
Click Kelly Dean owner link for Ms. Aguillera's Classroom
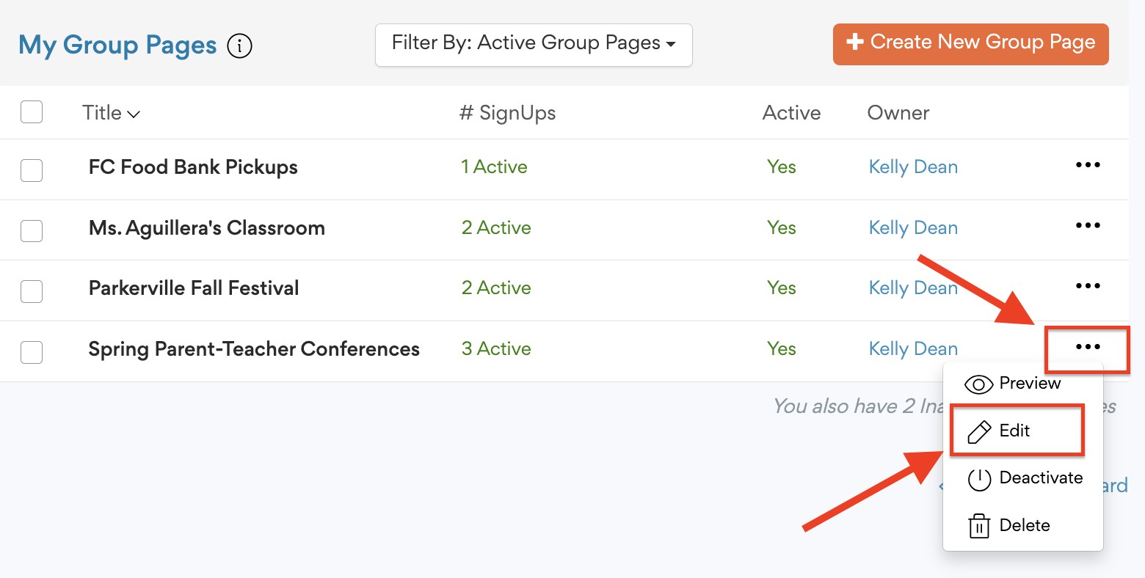pyautogui.click(x=913, y=228)
